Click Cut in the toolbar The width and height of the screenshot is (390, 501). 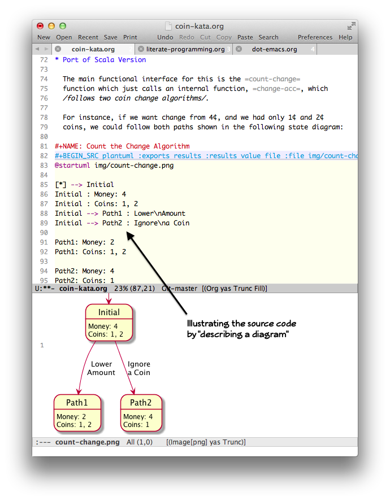[205, 37]
